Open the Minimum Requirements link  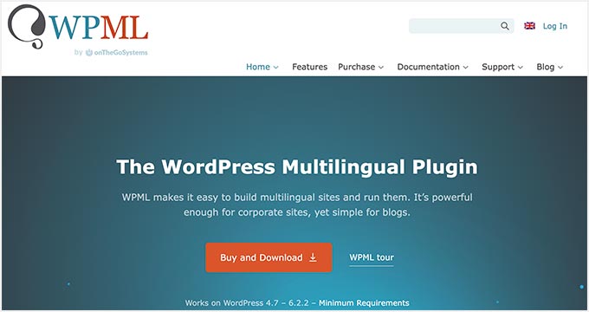[x=364, y=303]
